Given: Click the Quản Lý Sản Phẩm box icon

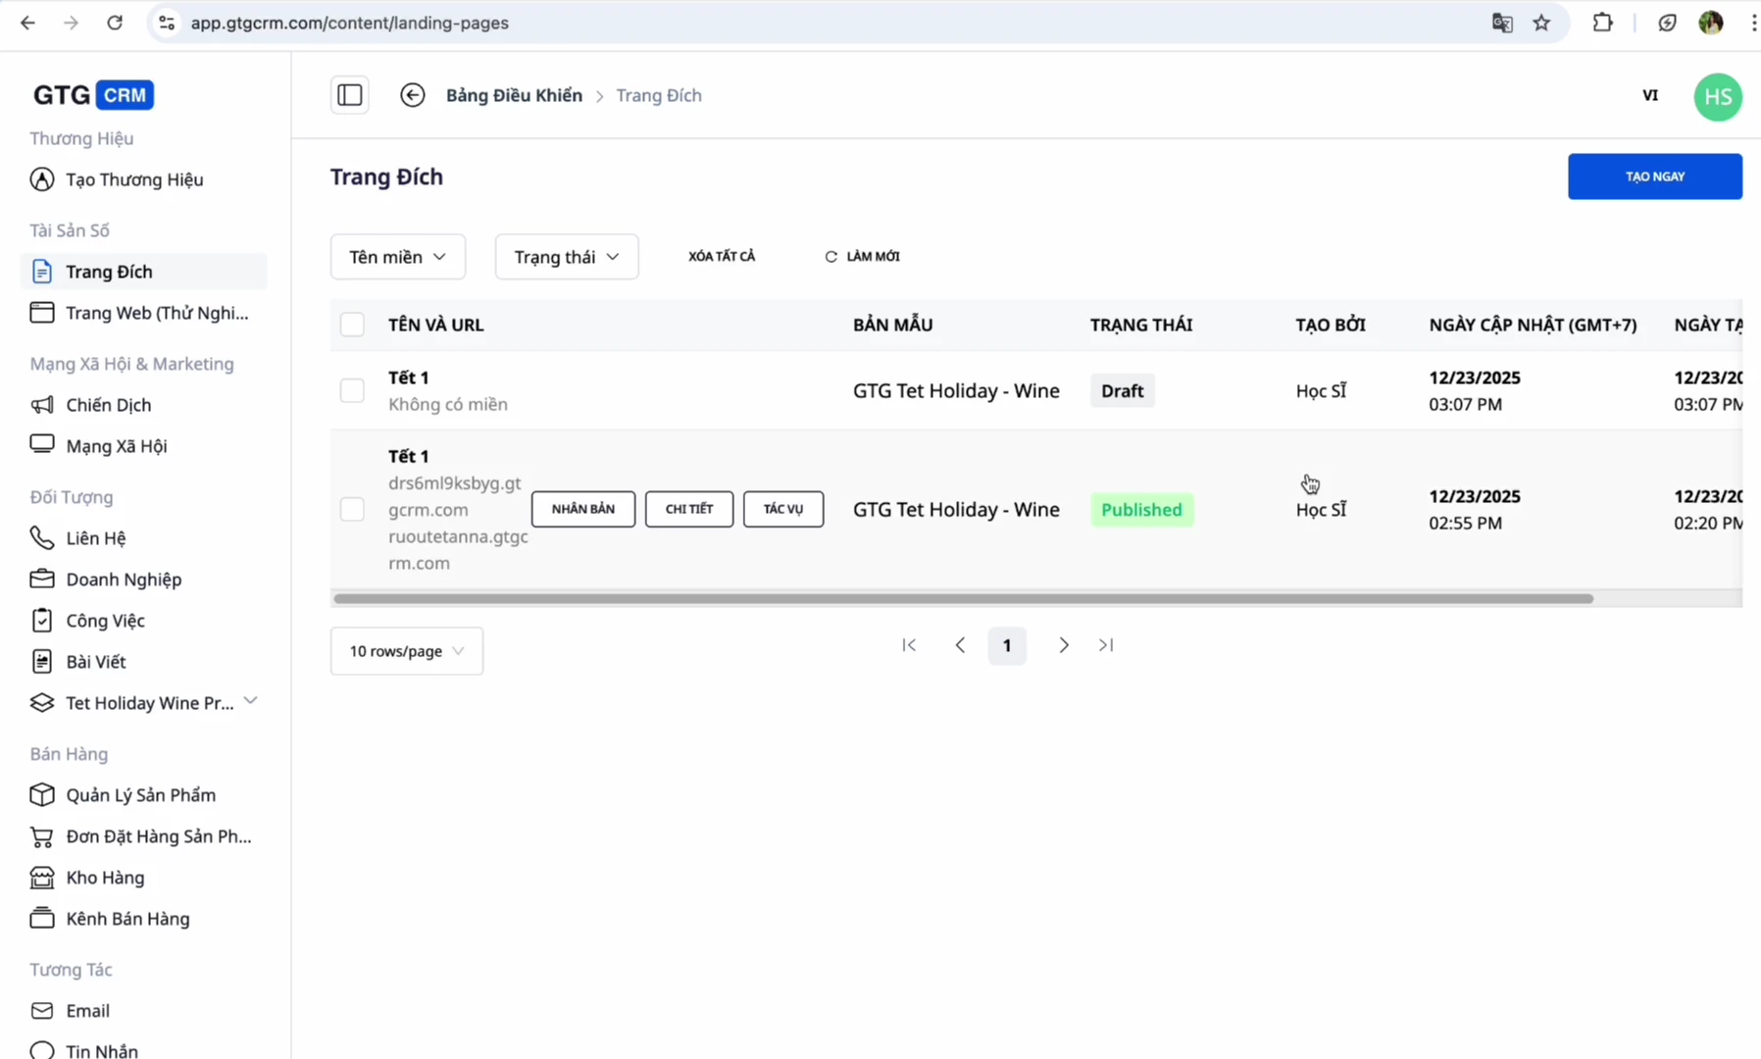Looking at the screenshot, I should tap(42, 795).
